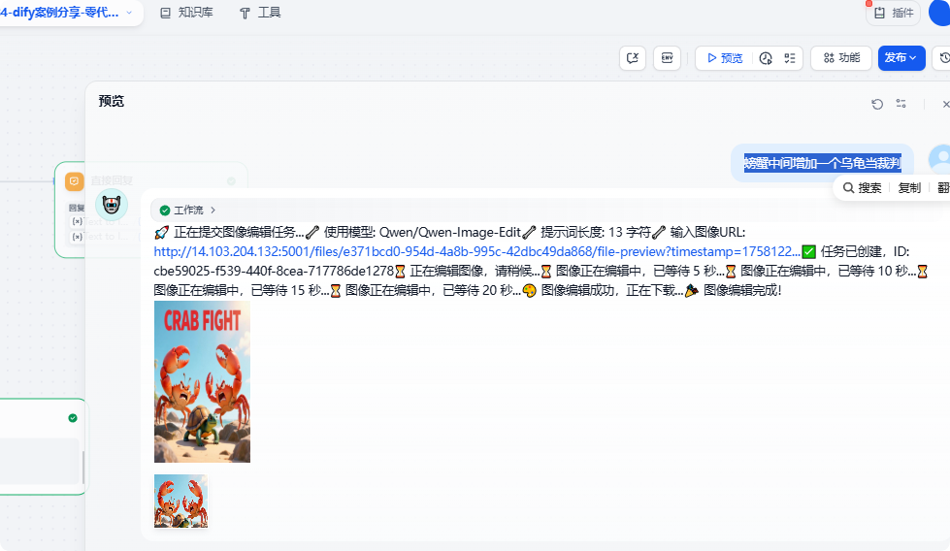
Task: Open the run history clock icon
Action: click(x=766, y=58)
